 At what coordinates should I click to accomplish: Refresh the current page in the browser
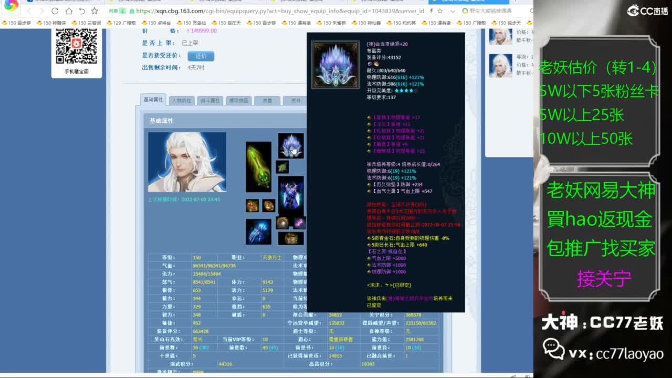(56, 11)
